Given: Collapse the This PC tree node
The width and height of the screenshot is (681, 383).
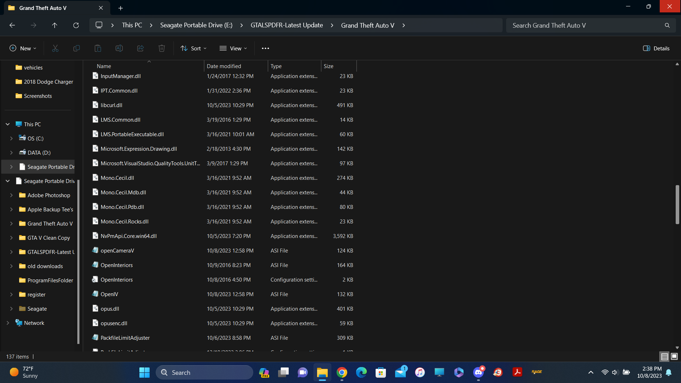Looking at the screenshot, I should [7, 124].
